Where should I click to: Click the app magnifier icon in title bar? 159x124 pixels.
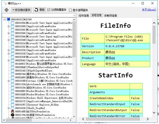[x=5, y=3]
